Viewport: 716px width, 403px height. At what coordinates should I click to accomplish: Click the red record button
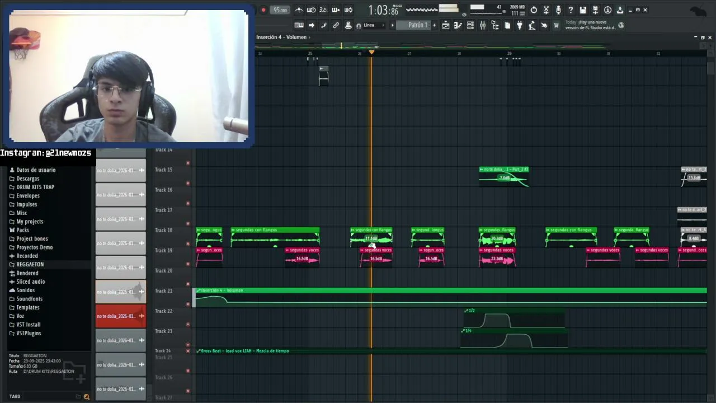point(263,10)
